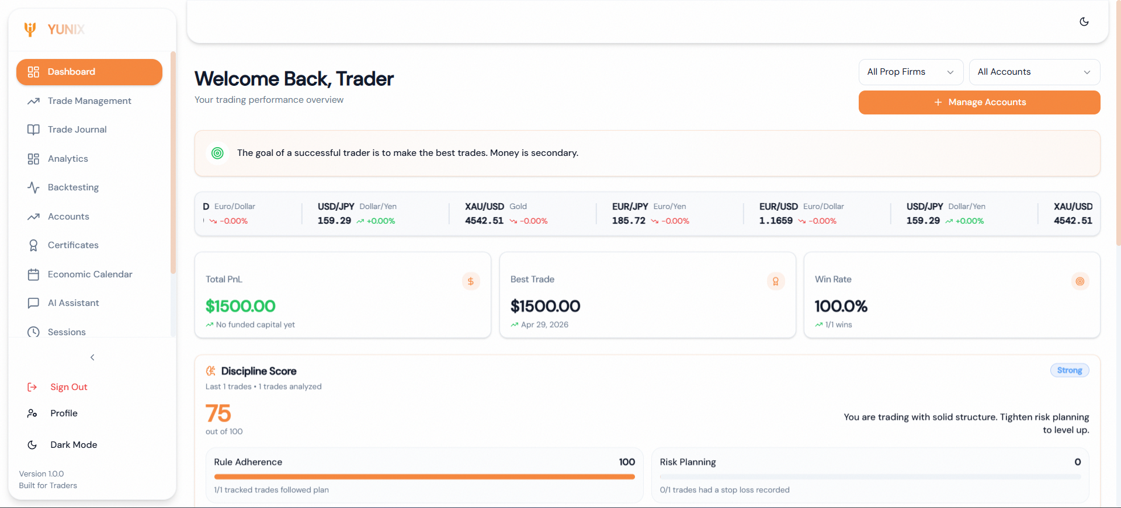The width and height of the screenshot is (1121, 508).
Task: Open Economic Calendar
Action: point(89,274)
